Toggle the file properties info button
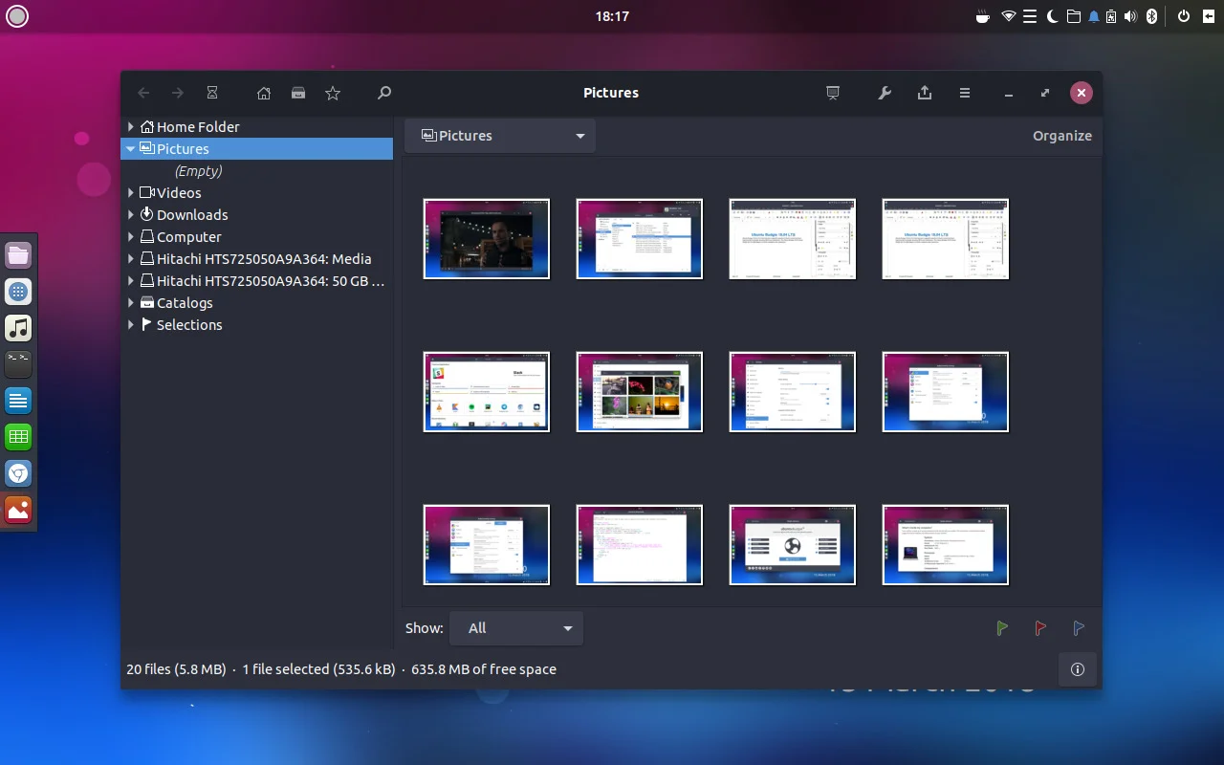Viewport: 1224px width, 765px height. (1078, 669)
